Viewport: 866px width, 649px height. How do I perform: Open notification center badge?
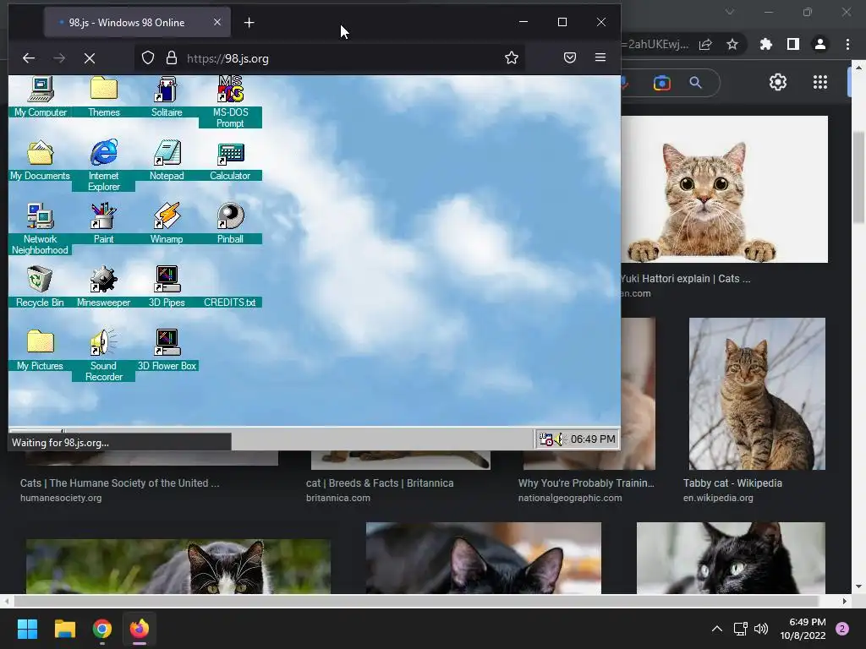click(842, 629)
